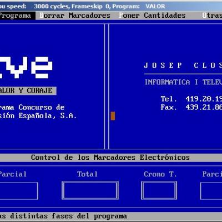The width and height of the screenshot is (222, 222).
Task: Click the 'Española, S.A.' text line
Action: (38, 116)
